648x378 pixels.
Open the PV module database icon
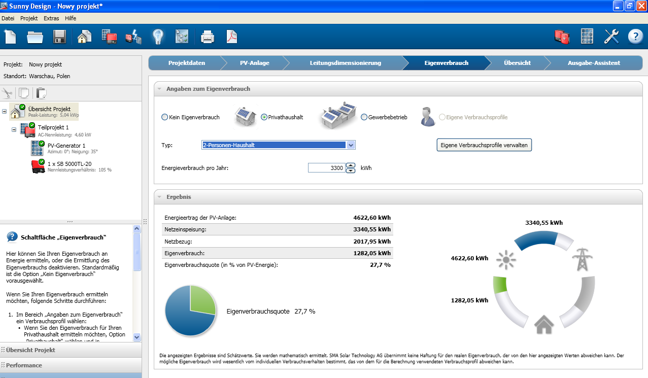[587, 37]
